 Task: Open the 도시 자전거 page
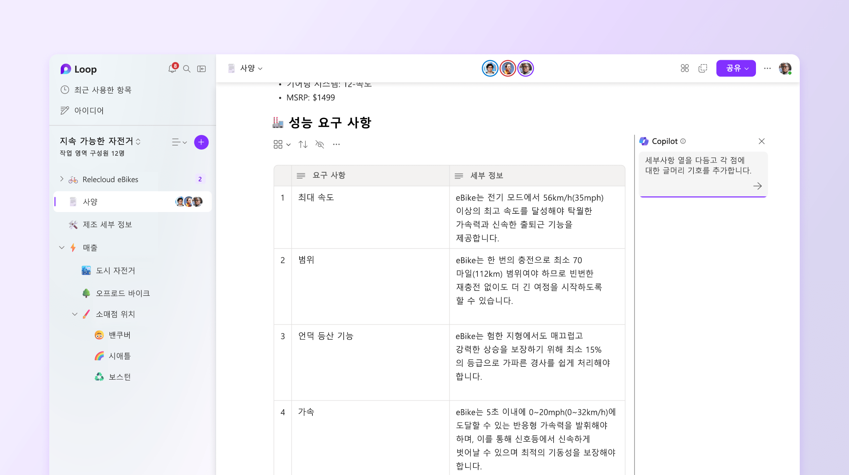[x=115, y=270]
